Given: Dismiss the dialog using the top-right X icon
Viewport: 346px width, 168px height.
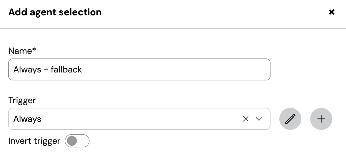Looking at the screenshot, I should [332, 12].
